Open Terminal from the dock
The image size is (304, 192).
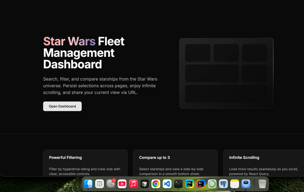(x=178, y=184)
